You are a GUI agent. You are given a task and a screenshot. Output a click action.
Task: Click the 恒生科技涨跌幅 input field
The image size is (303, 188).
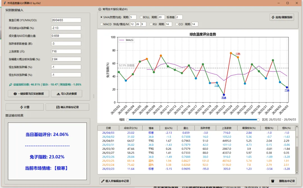coord(66,75)
